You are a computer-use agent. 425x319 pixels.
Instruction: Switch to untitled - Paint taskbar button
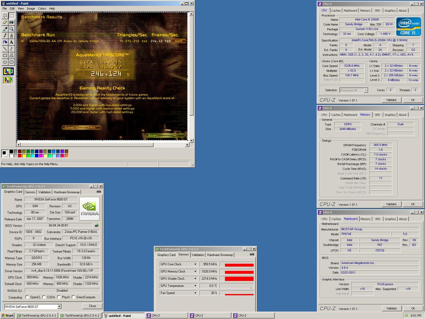click(124, 316)
